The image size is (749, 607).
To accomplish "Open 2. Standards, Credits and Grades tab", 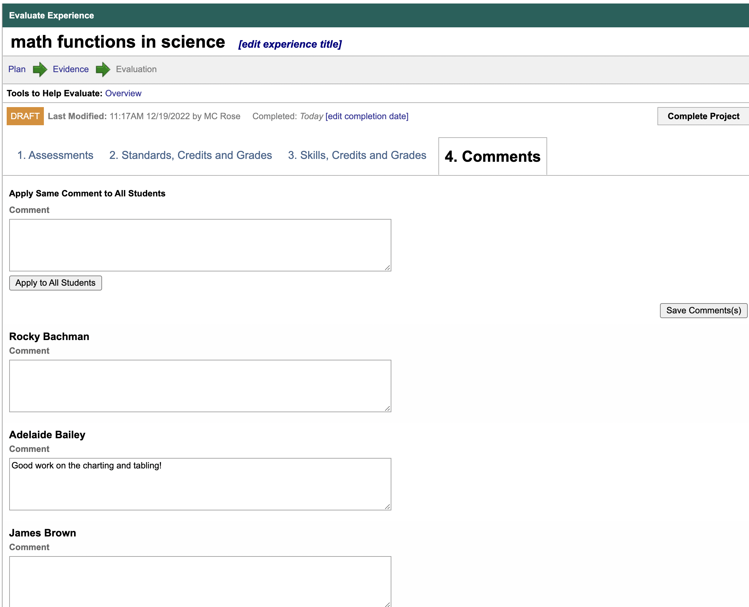I will tap(190, 155).
